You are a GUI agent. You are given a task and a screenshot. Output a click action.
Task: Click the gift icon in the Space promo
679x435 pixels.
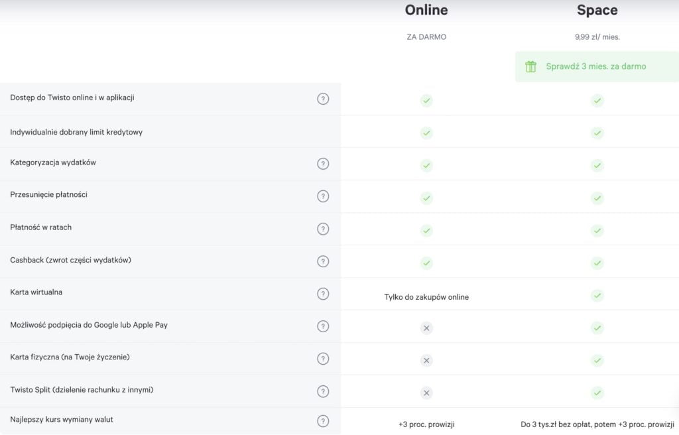point(530,66)
